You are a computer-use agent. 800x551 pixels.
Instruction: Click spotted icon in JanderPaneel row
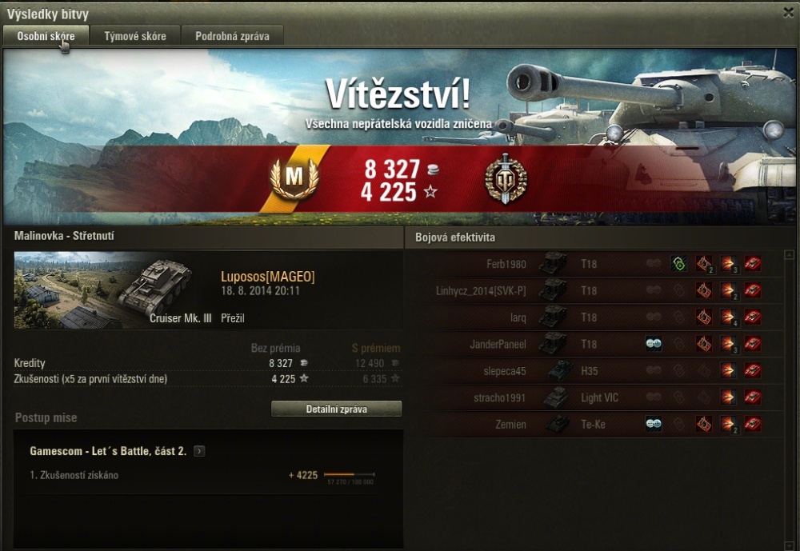pyautogui.click(x=654, y=344)
